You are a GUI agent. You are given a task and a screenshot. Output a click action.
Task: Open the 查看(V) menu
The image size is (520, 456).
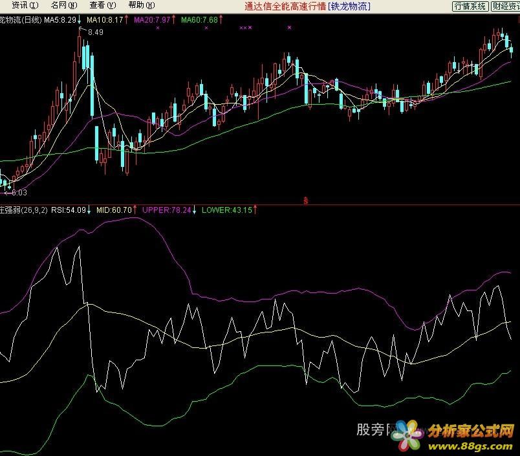pos(103,5)
